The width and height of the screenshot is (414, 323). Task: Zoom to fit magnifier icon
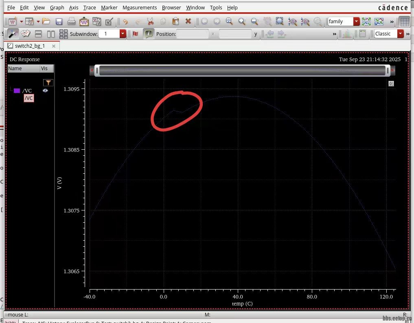(229, 22)
